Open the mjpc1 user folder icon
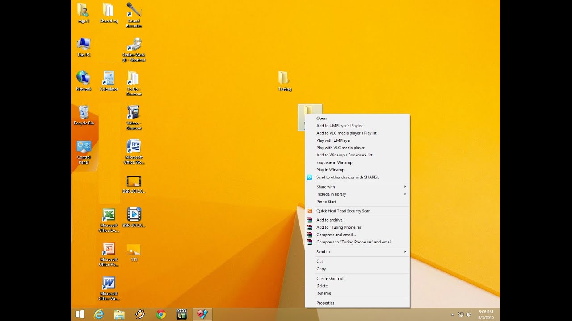The image size is (572, 321). tap(84, 12)
